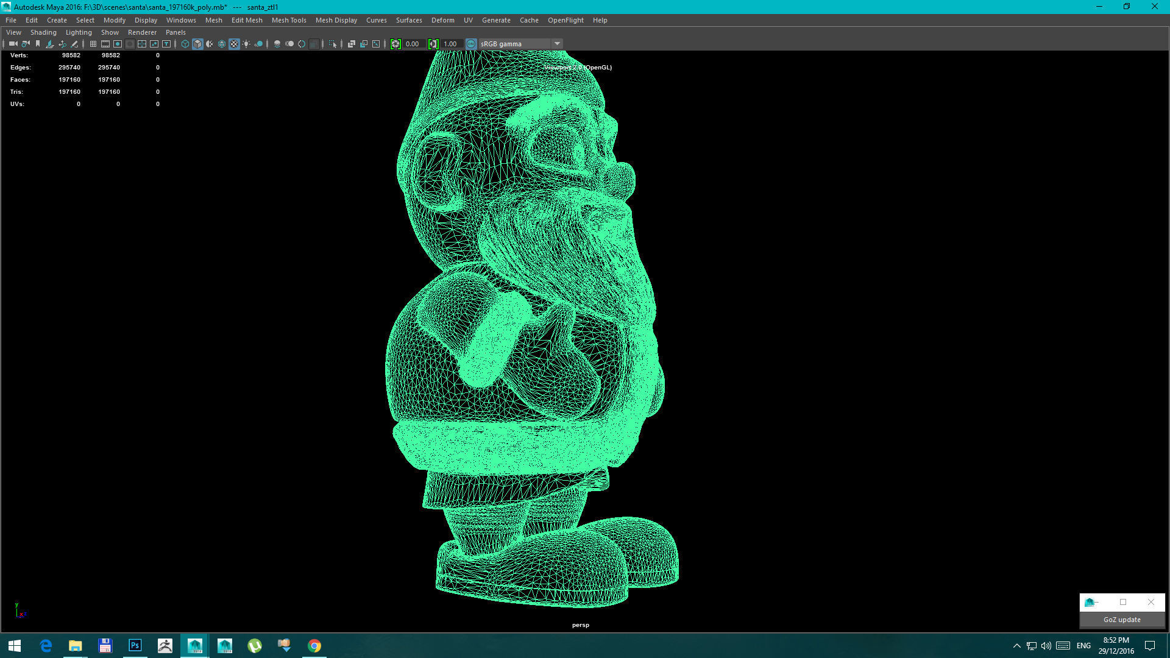This screenshot has height=658, width=1170.
Task: Open the UV menu
Action: (x=468, y=20)
